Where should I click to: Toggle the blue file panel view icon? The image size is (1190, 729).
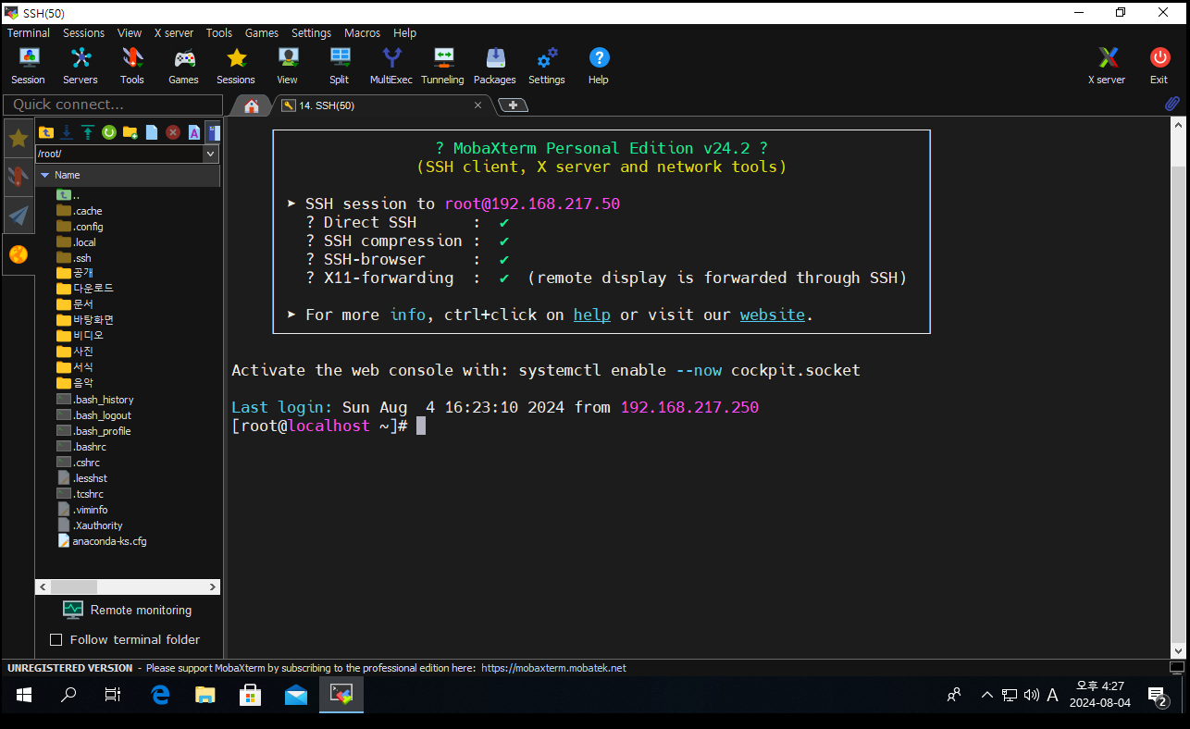[214, 132]
